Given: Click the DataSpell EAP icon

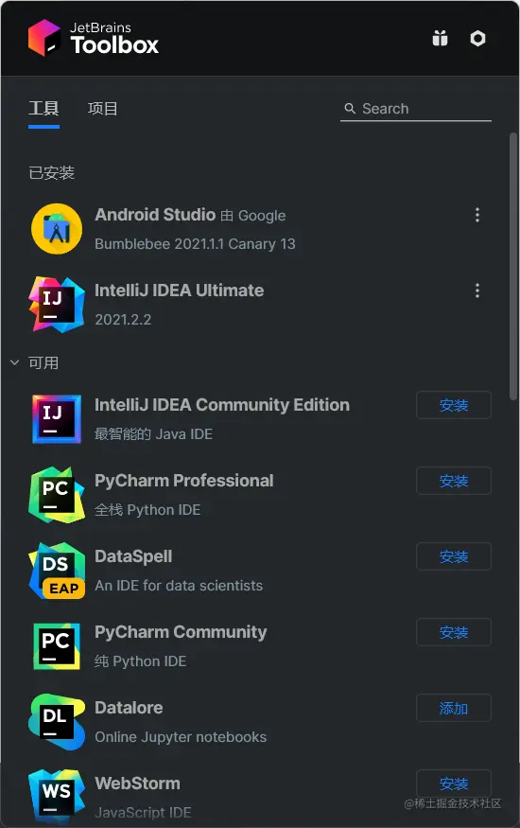Looking at the screenshot, I should 57,571.
